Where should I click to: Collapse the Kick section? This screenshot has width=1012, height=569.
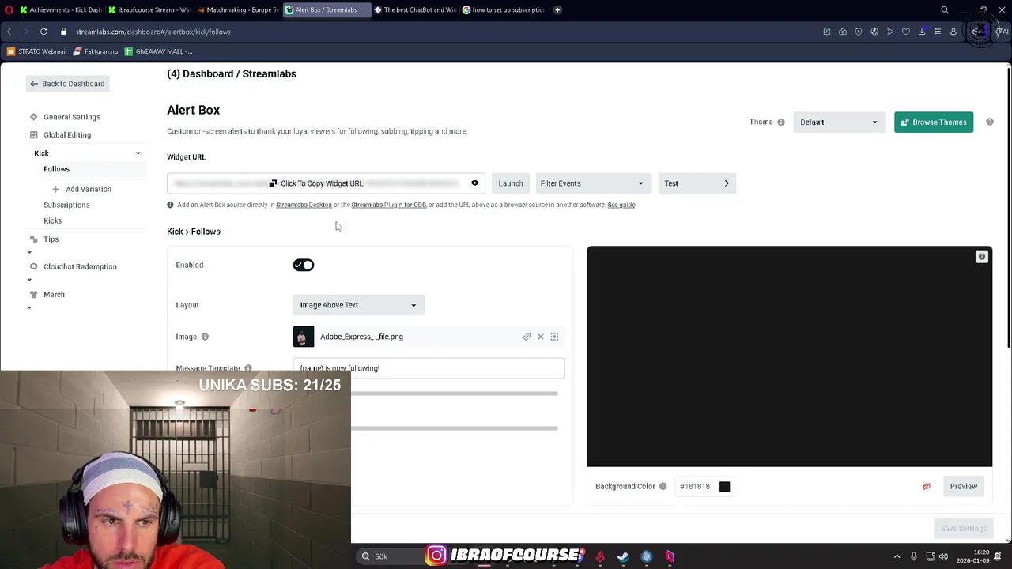pyautogui.click(x=138, y=153)
